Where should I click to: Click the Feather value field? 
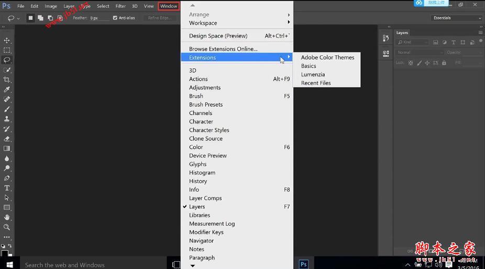(x=100, y=18)
